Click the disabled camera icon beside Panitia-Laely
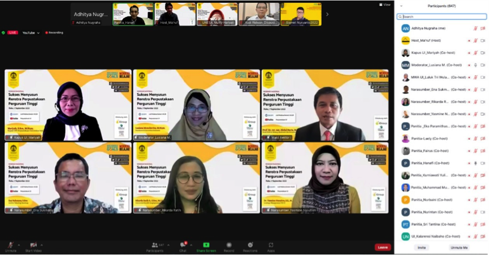Screen dimensions: 489x255 [x=483, y=139]
